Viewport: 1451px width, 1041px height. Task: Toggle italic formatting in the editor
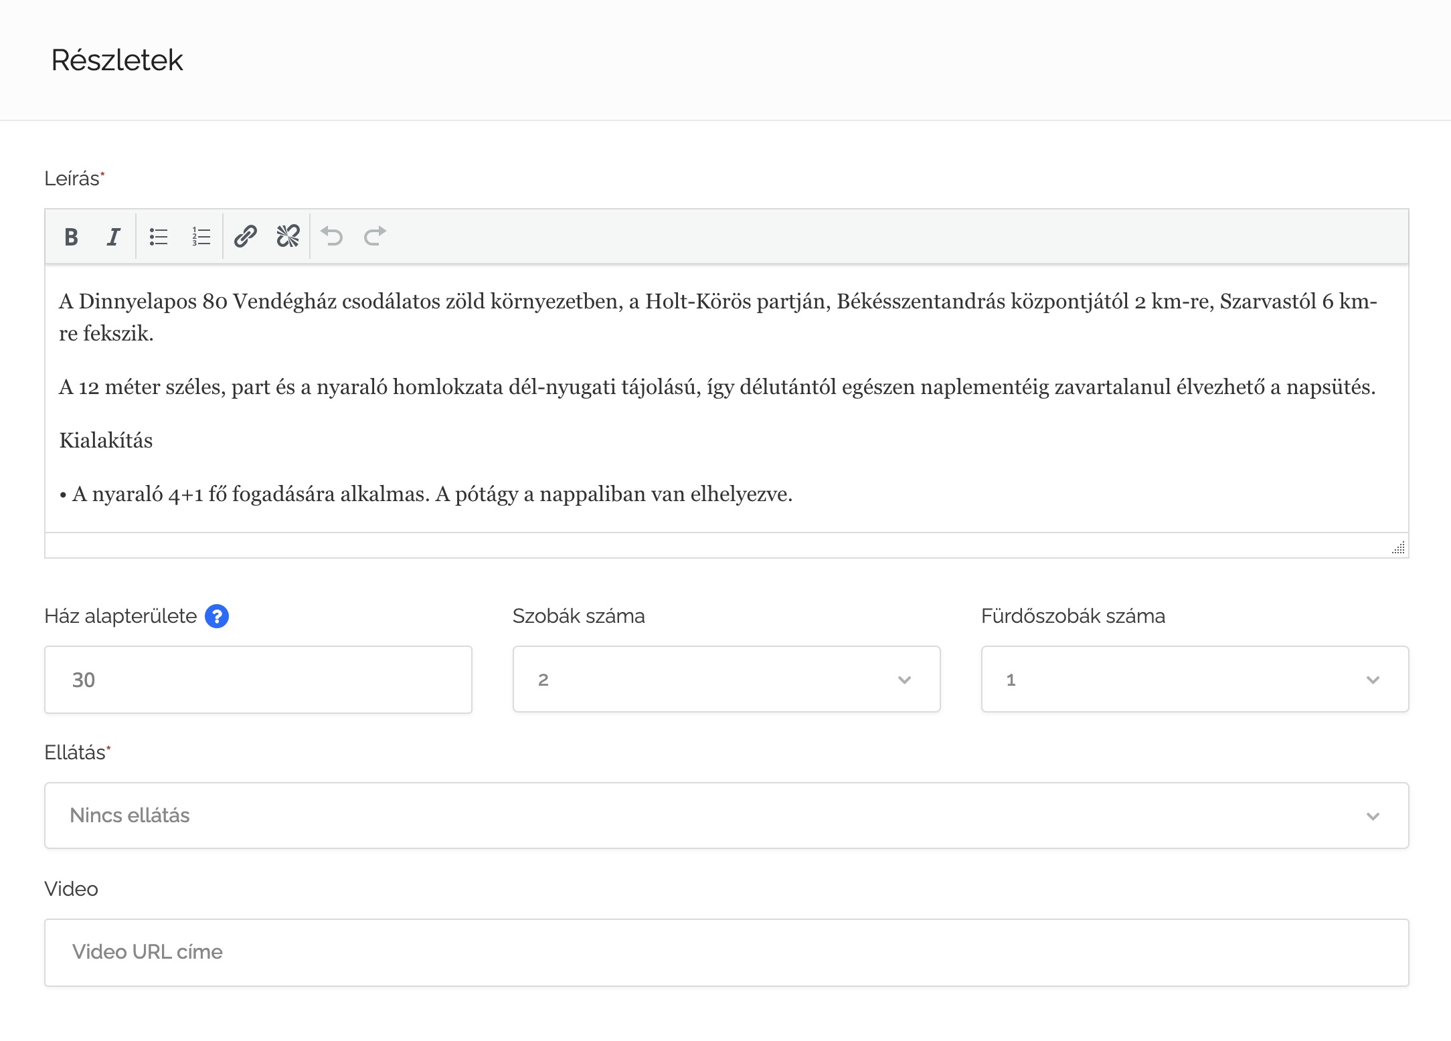[x=113, y=237]
